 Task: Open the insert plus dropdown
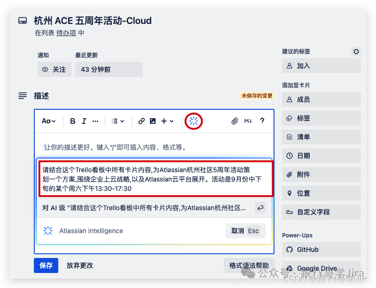167,121
